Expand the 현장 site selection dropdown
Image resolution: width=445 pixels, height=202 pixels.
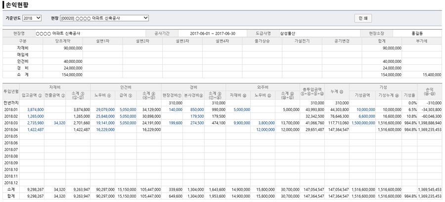point(104,18)
